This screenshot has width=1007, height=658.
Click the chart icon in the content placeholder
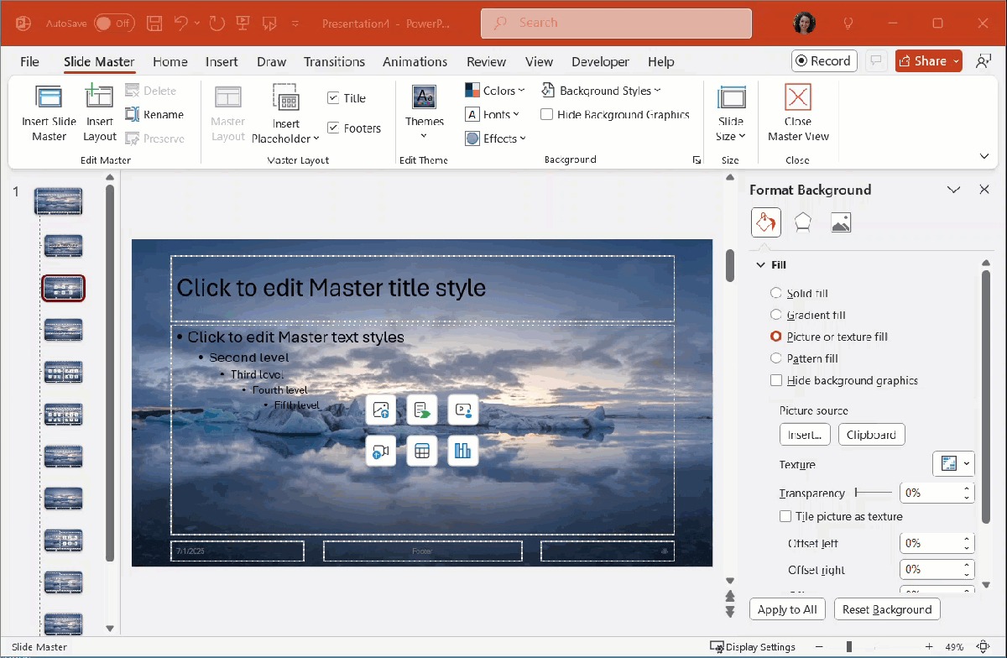pos(462,451)
